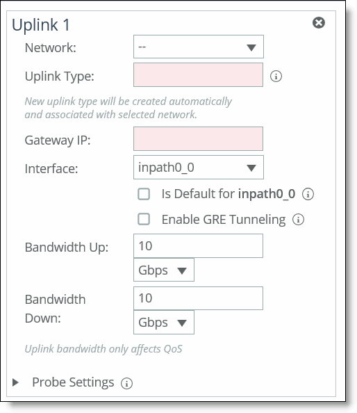
Task: Toggle Is Default for inpath0_0 checkbox
Action: click(144, 194)
